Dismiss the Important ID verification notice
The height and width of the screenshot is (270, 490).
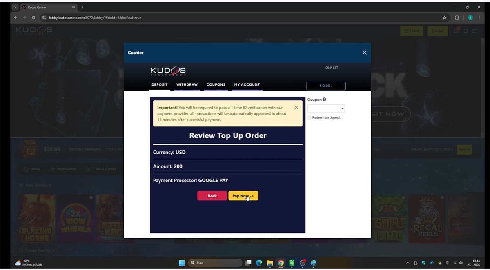[296, 108]
